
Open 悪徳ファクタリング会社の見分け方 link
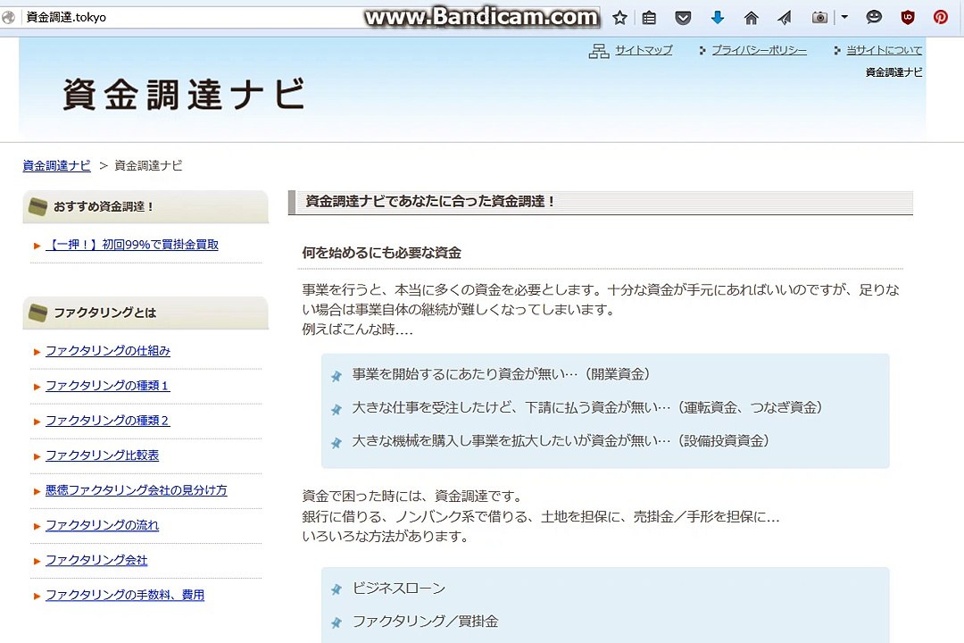tap(137, 490)
